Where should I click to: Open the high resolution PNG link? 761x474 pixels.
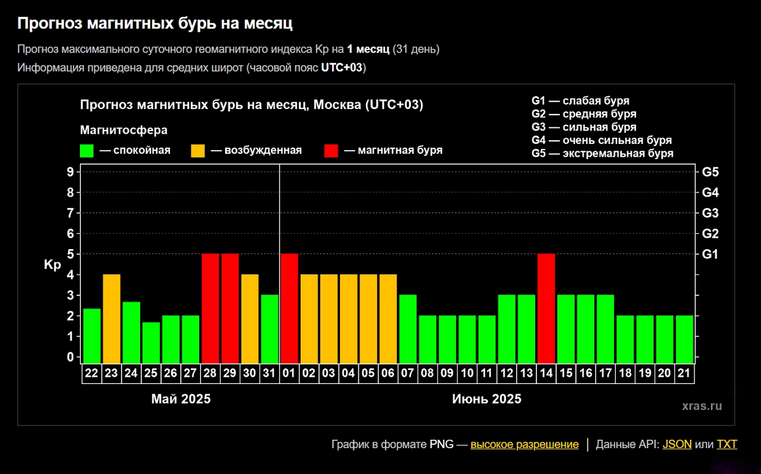click(x=524, y=444)
